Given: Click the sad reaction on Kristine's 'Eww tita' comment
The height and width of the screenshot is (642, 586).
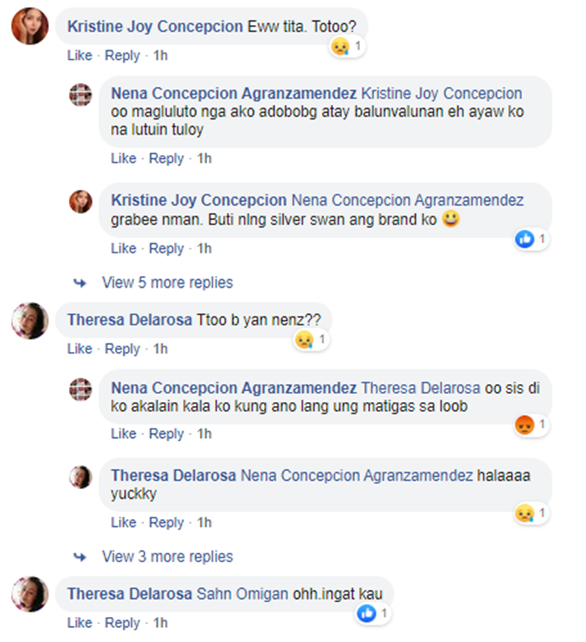Looking at the screenshot, I should pos(340,46).
